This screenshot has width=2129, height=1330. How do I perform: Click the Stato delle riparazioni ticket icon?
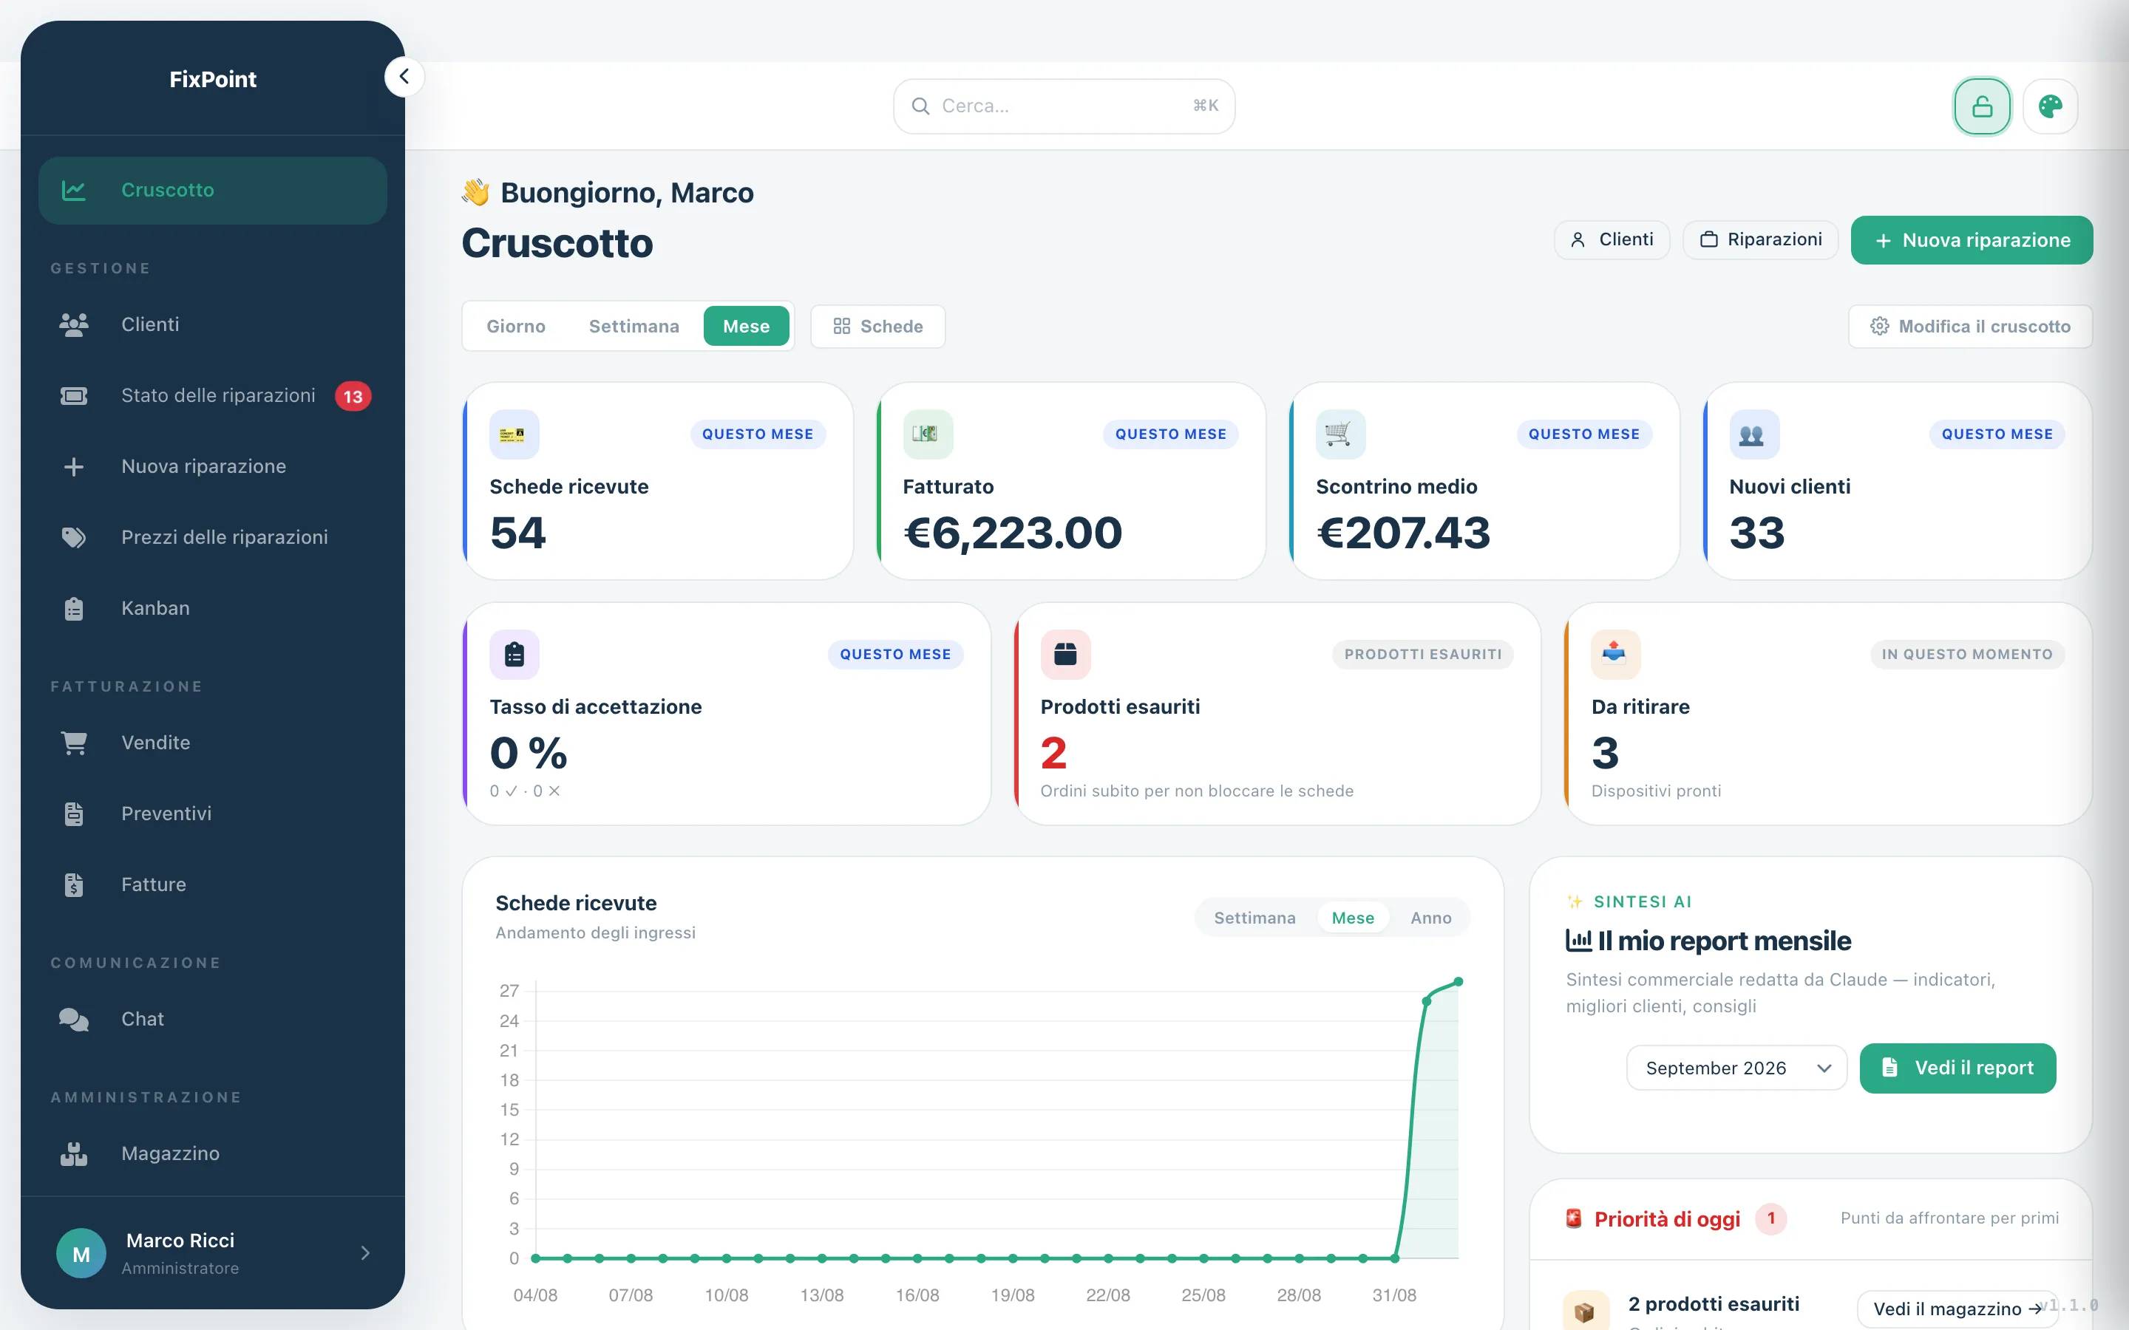point(74,396)
